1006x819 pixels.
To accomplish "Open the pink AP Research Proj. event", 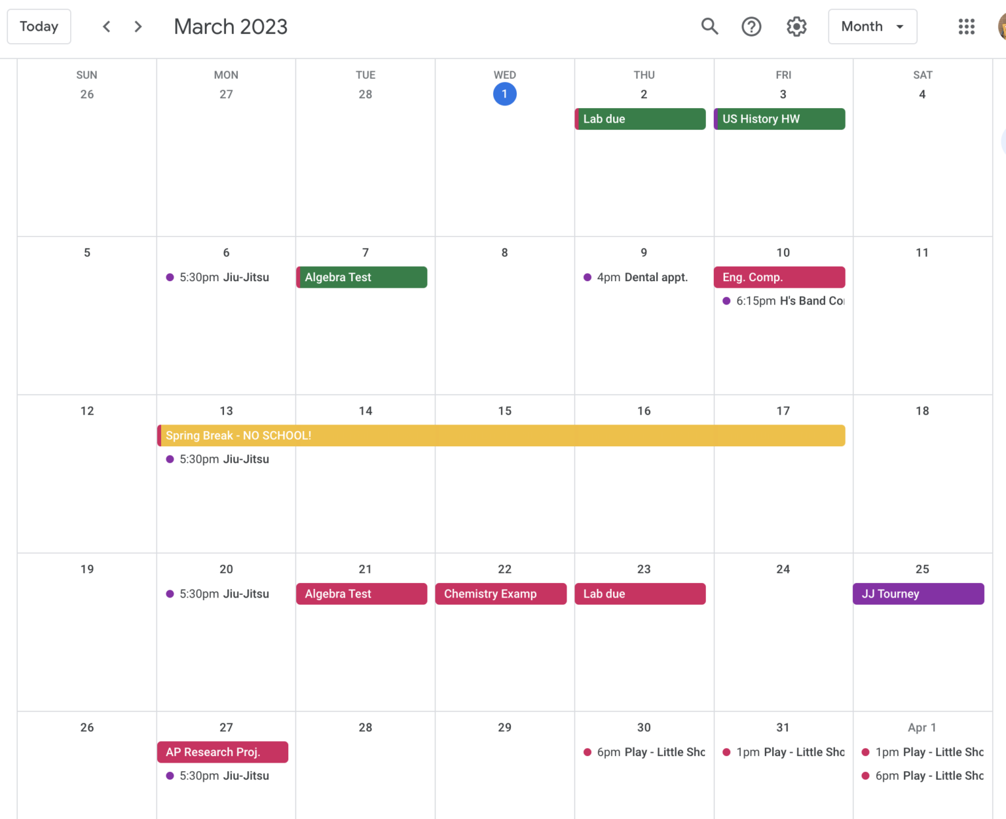I will pyautogui.click(x=222, y=752).
